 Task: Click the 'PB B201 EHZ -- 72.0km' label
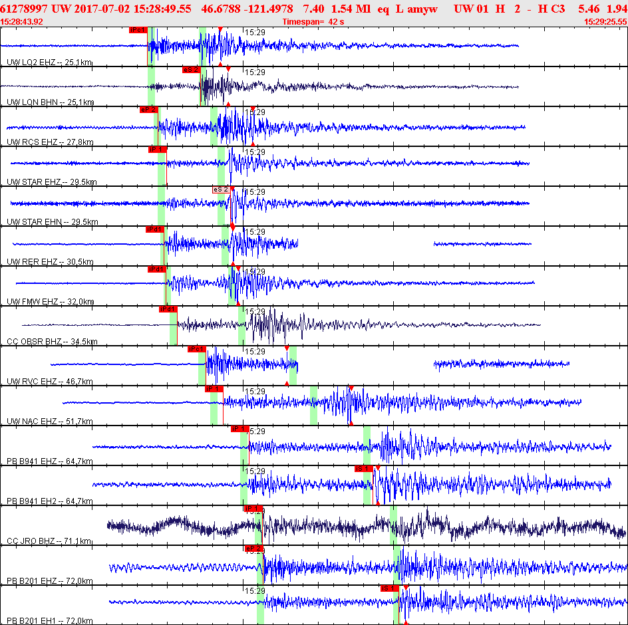pos(50,581)
